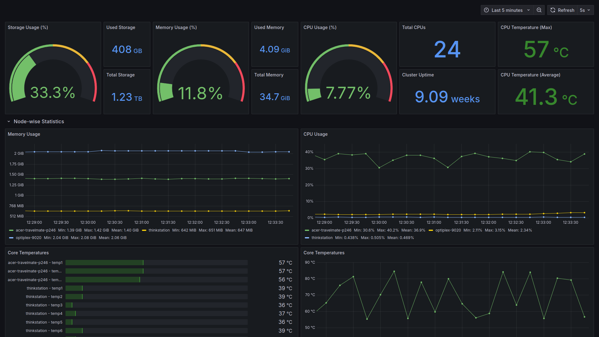Open the Memory Usage panel title menu

[24, 134]
